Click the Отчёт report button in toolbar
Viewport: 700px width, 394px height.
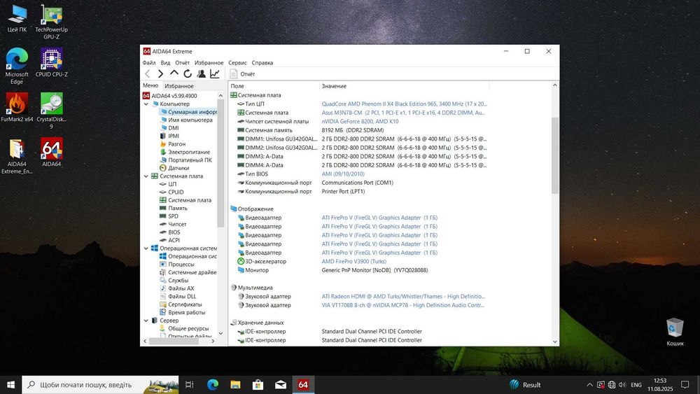coord(242,74)
